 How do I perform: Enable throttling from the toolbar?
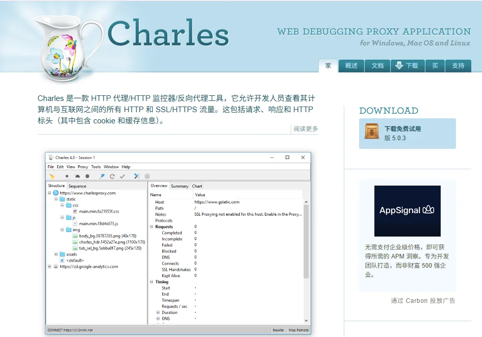(78, 176)
